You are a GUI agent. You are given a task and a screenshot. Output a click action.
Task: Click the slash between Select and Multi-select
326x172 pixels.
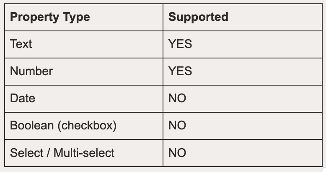[49, 153]
